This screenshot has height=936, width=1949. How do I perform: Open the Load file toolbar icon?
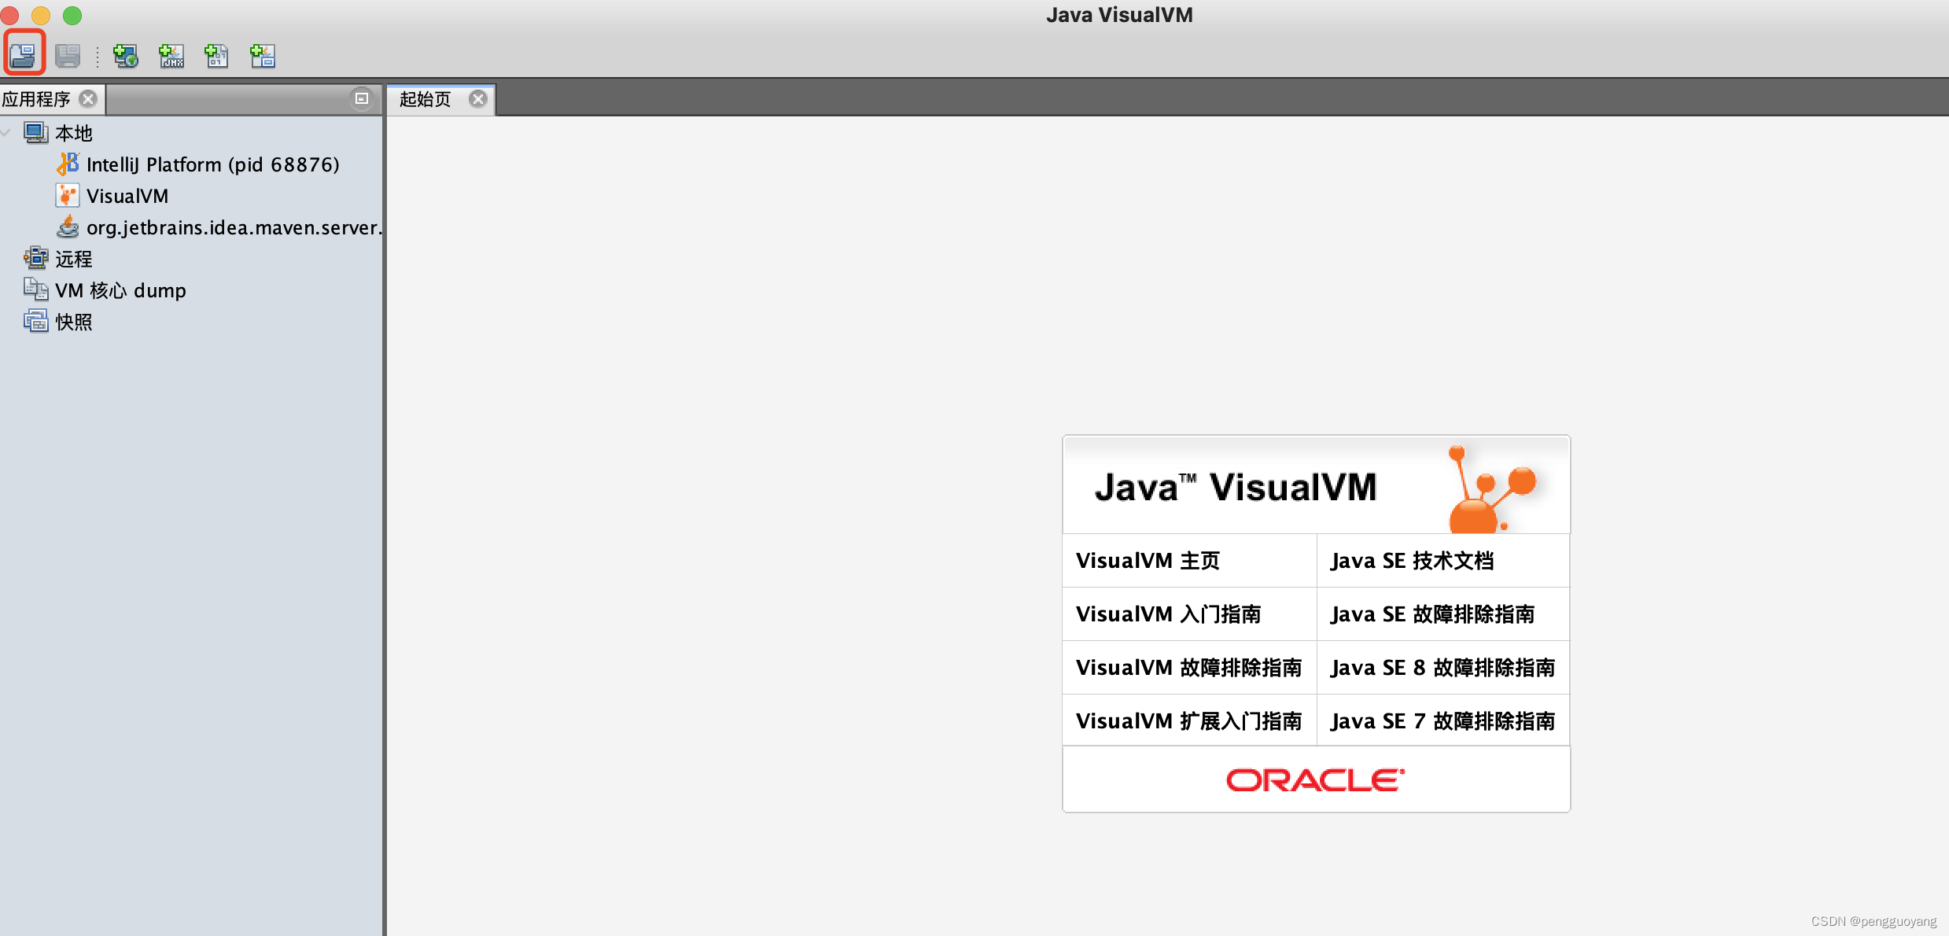click(23, 55)
